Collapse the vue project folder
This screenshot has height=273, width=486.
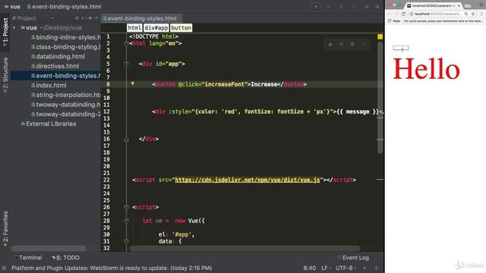14,28
